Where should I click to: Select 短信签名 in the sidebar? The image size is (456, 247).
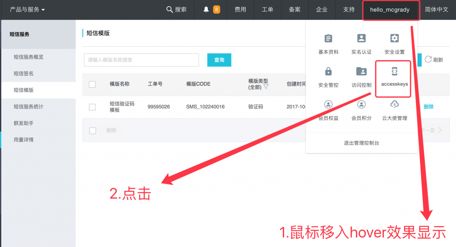(x=24, y=73)
